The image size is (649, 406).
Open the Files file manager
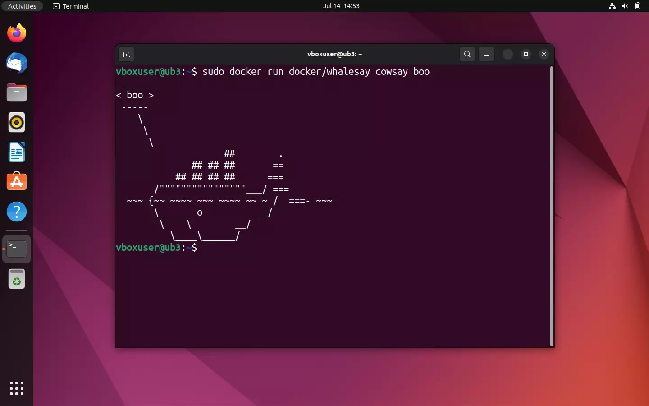[16, 92]
